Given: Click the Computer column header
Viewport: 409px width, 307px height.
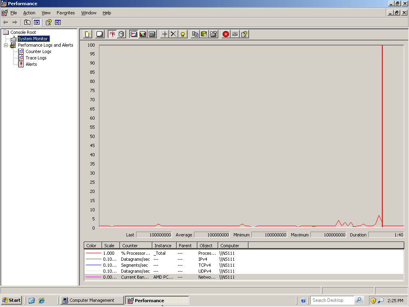Looking at the screenshot, I should [233, 246].
